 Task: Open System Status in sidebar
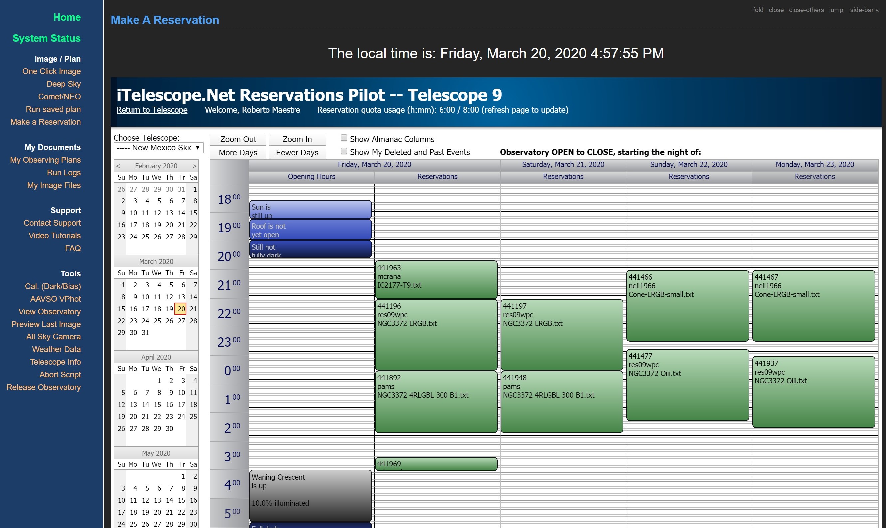tap(47, 38)
